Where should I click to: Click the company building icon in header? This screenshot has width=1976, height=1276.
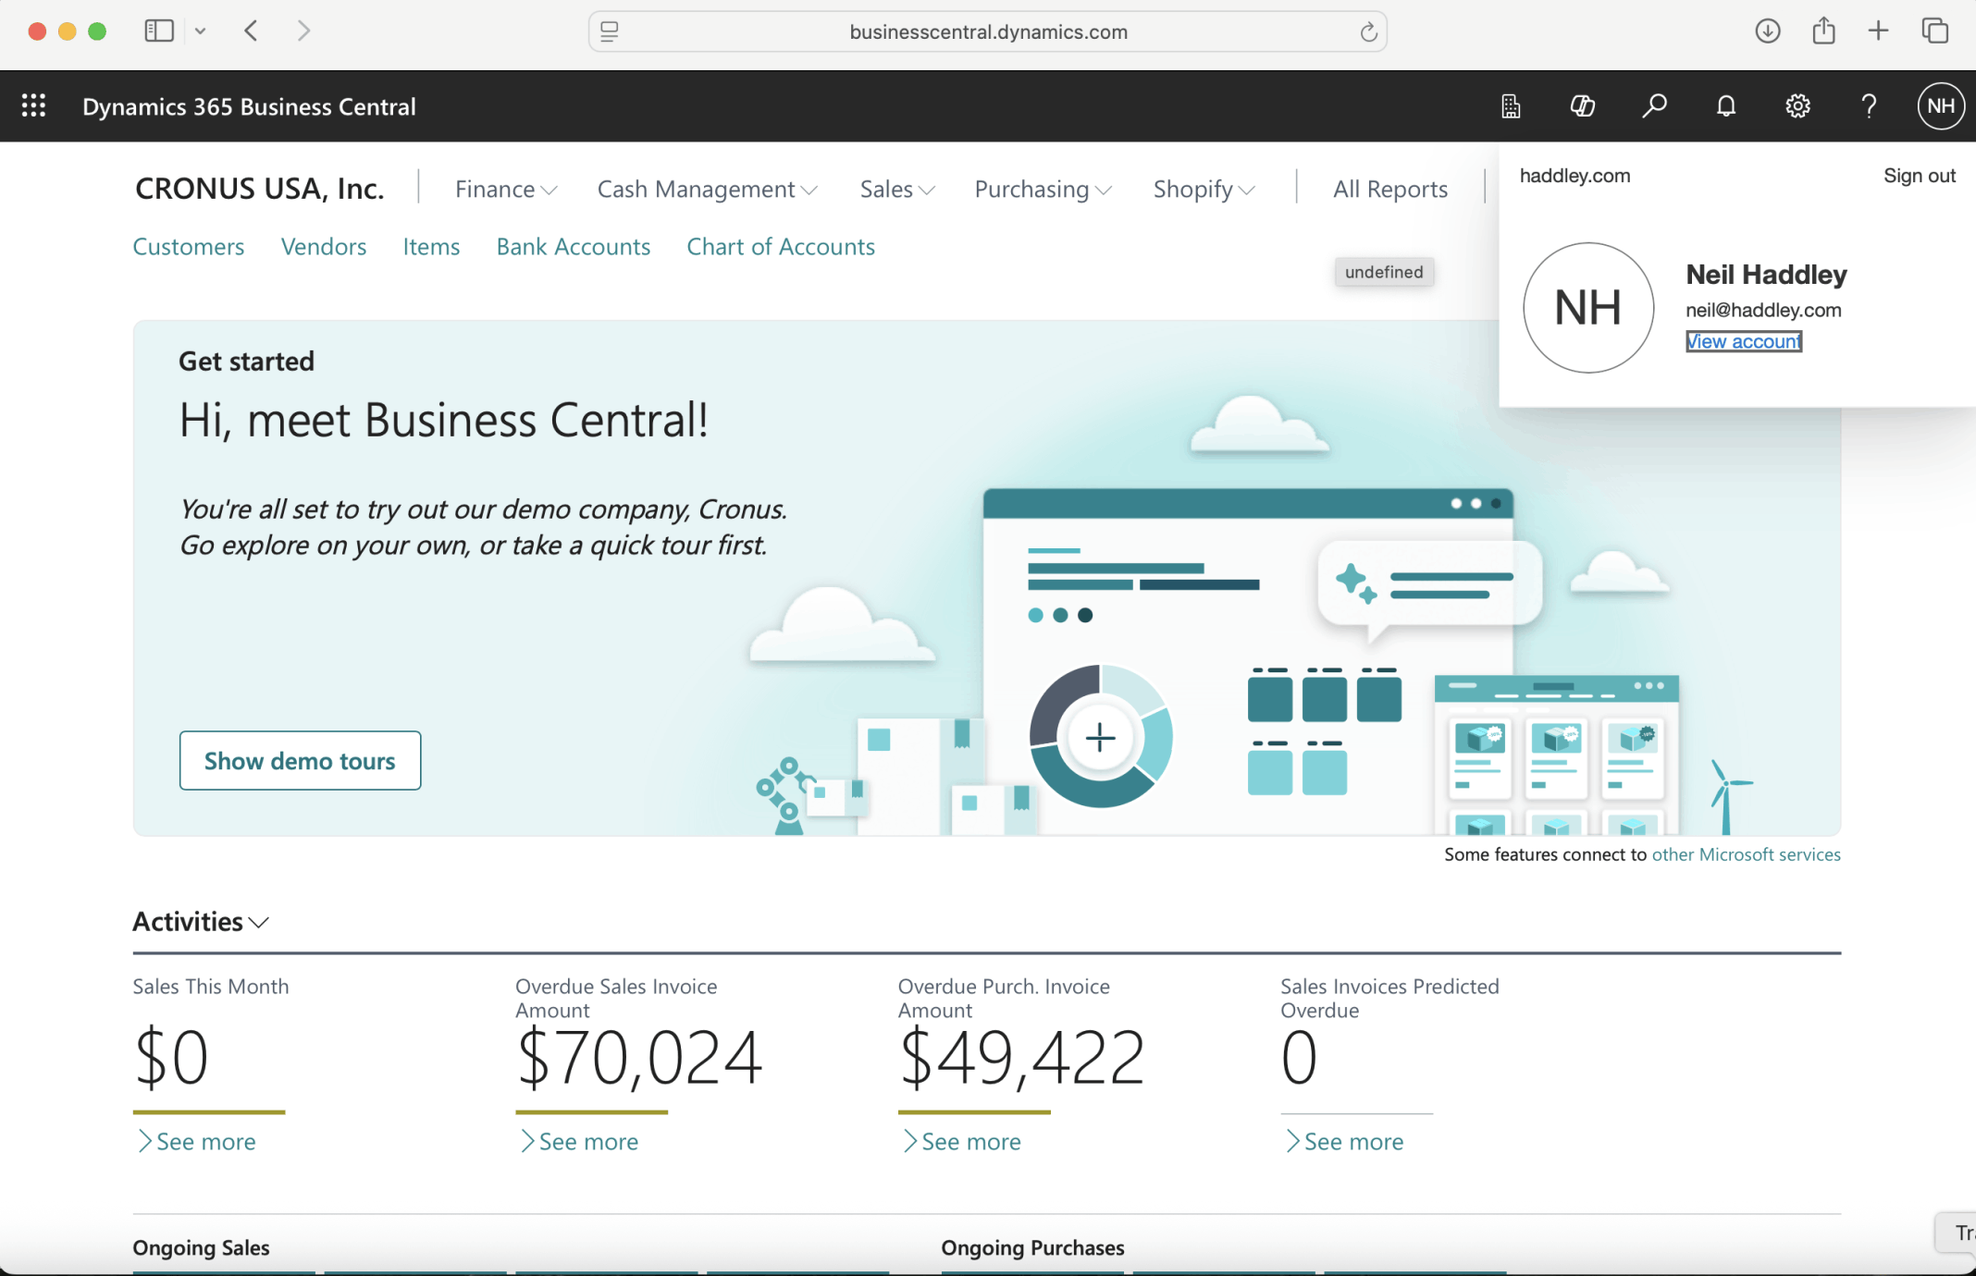point(1511,106)
